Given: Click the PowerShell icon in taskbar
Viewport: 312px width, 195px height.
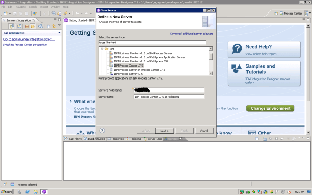Looking at the screenshot, I should coord(28,191).
